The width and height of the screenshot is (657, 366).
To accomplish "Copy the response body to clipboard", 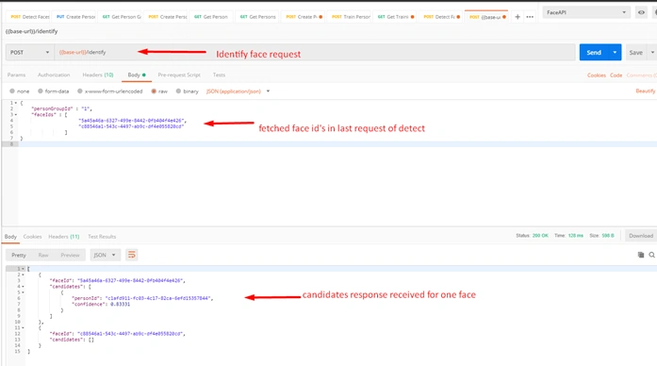I will coord(641,255).
